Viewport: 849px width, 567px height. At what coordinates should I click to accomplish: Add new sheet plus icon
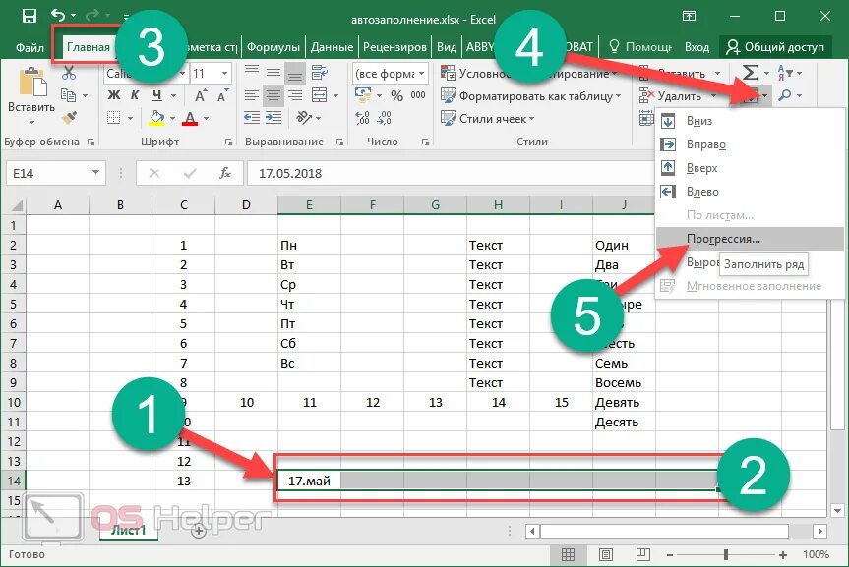pos(199,531)
